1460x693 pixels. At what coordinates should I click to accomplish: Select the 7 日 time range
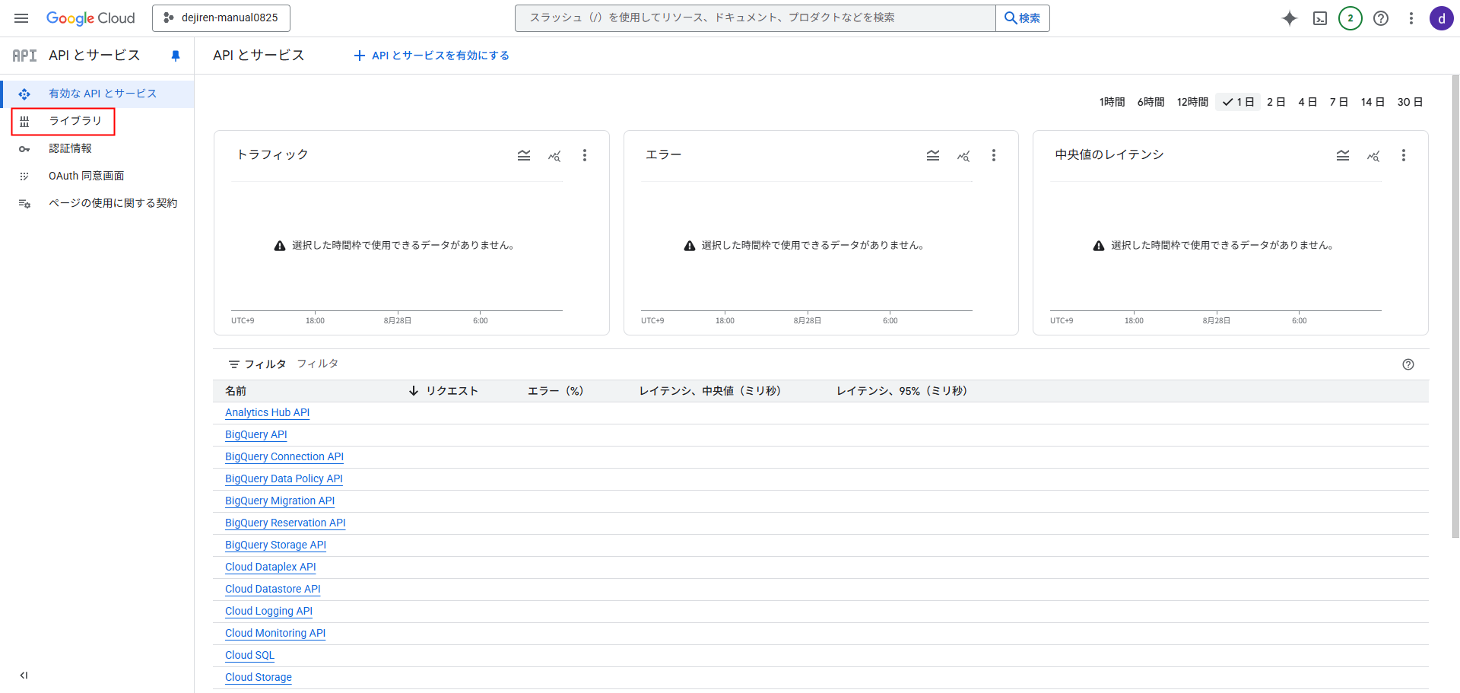click(1338, 102)
